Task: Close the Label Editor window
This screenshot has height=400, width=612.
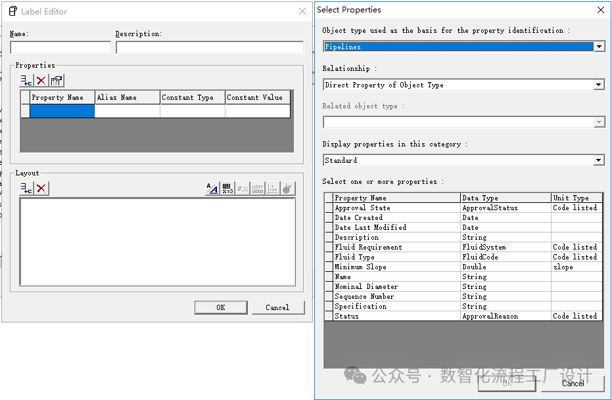Action: click(x=302, y=11)
